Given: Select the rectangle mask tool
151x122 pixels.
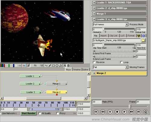Looking at the screenshot, I should pyautogui.click(x=53, y=66).
